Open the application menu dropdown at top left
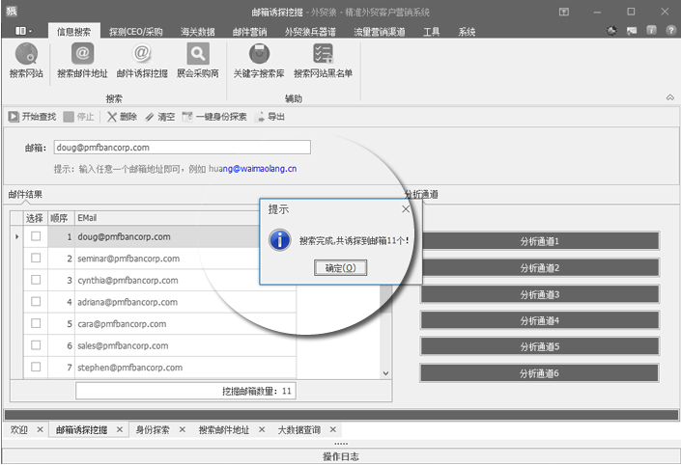This screenshot has width=681, height=465. [23, 32]
